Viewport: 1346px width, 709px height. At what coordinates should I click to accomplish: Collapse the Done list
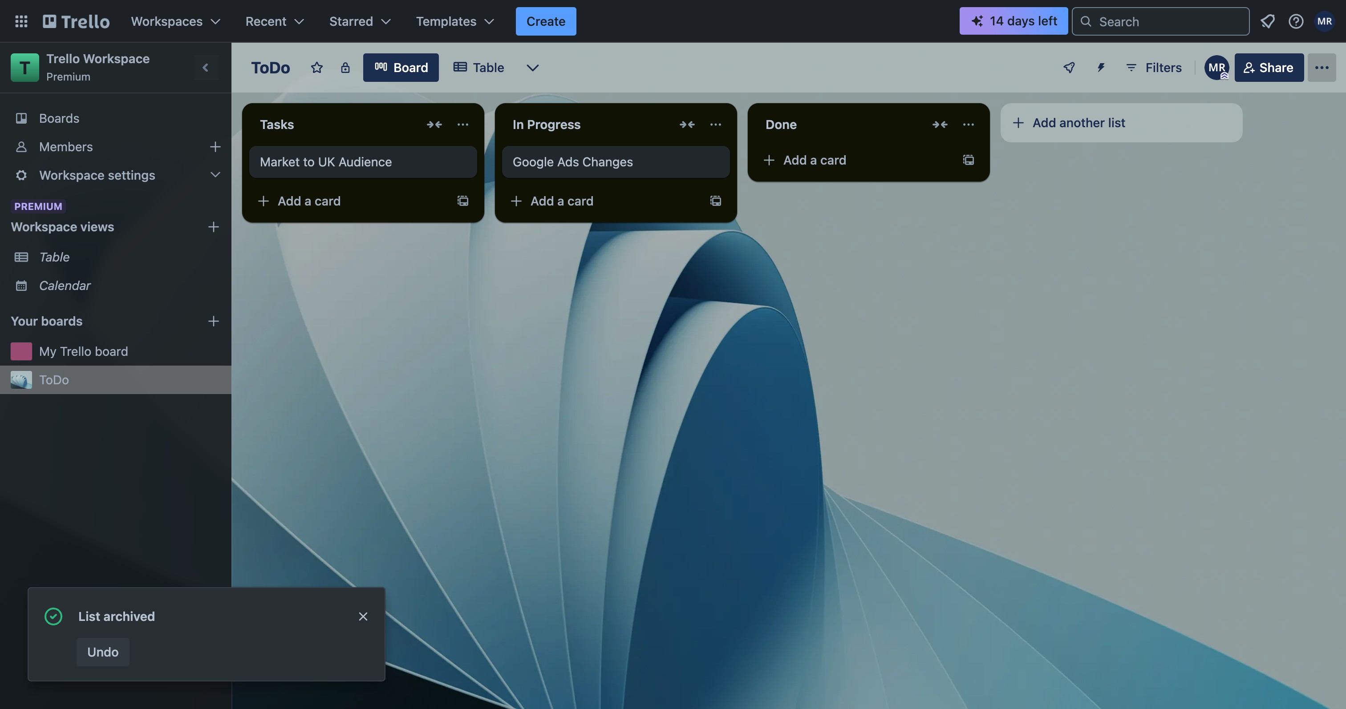pyautogui.click(x=940, y=124)
